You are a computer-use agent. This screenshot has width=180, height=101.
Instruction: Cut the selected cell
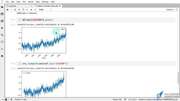(15, 10)
